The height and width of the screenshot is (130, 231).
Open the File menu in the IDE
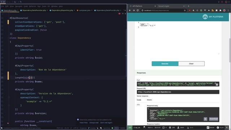3,6
